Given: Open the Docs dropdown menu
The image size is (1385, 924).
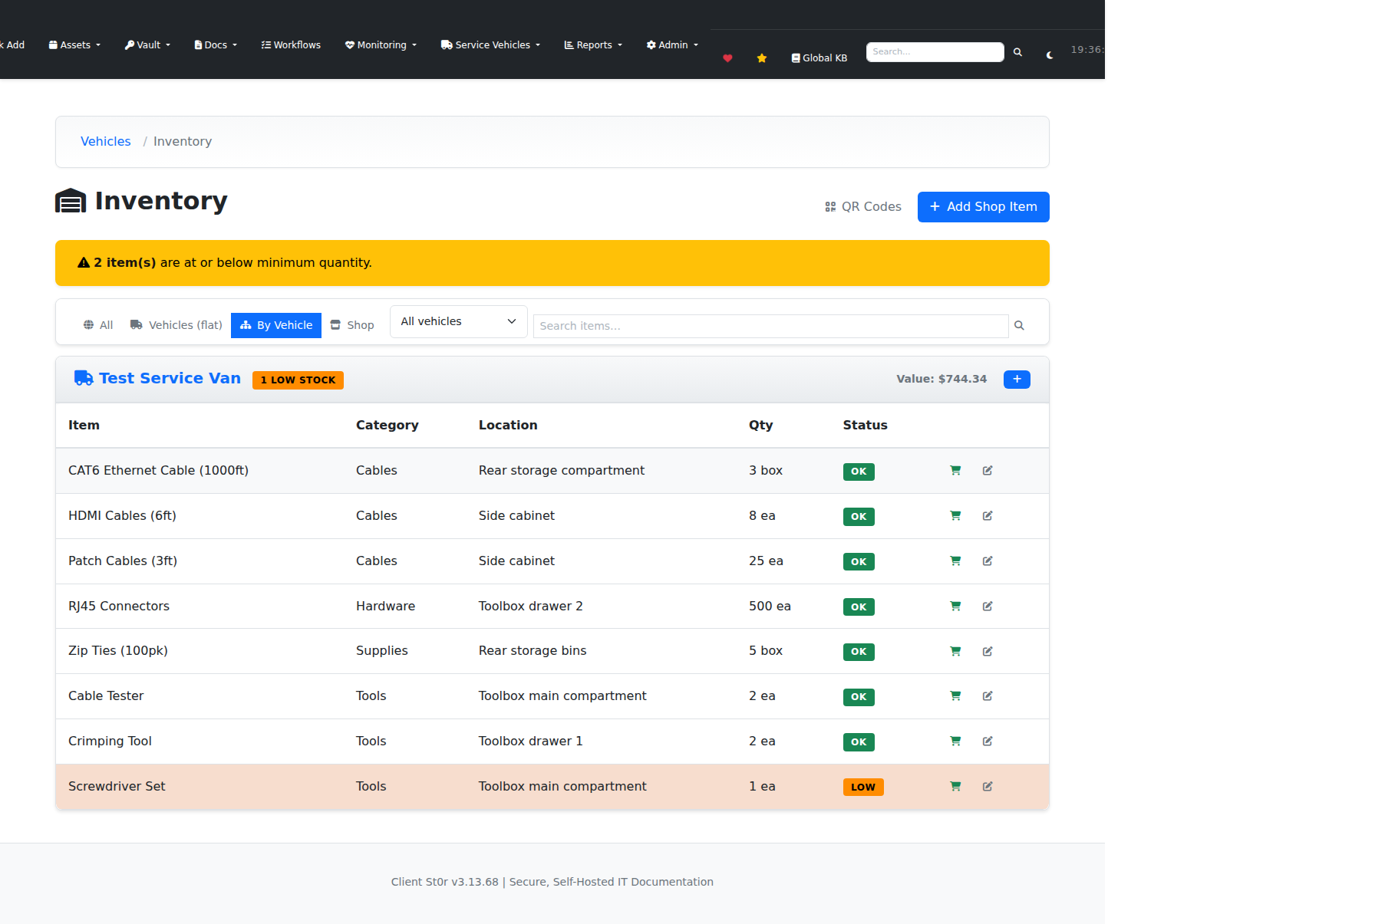Looking at the screenshot, I should 216,45.
